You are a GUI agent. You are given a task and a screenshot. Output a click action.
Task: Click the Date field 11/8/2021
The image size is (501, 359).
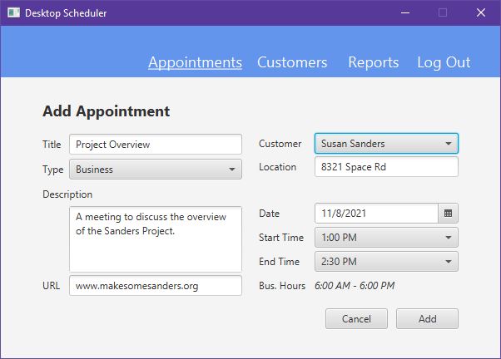pyautogui.click(x=376, y=214)
